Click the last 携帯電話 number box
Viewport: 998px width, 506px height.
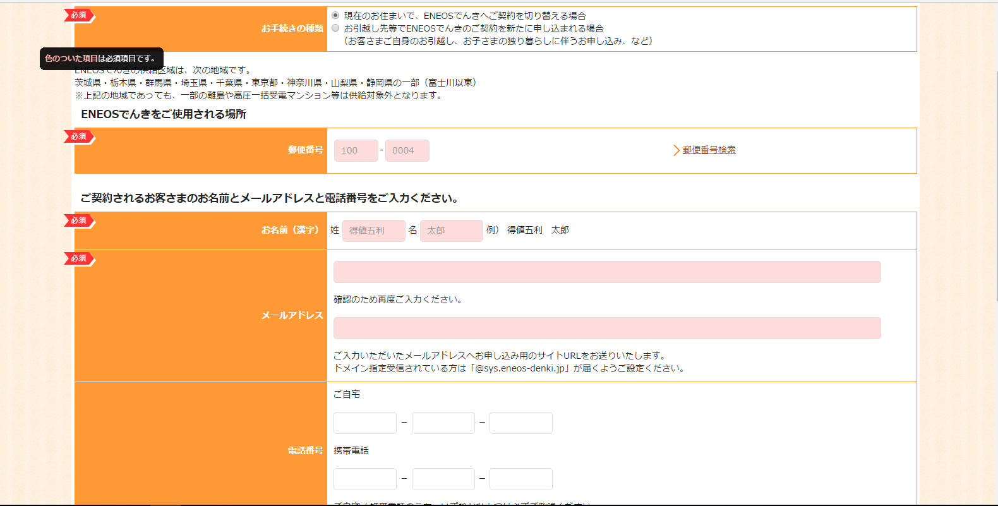point(521,479)
